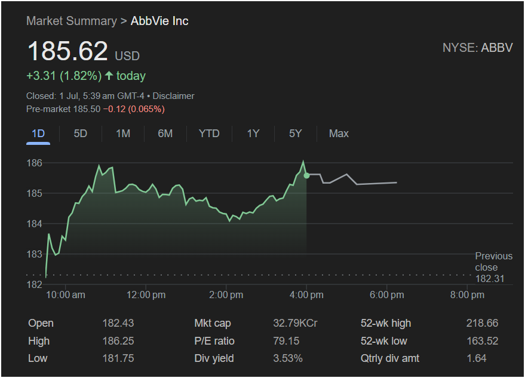
Task: Click the 6:00 pm axis label
Action: [386, 295]
